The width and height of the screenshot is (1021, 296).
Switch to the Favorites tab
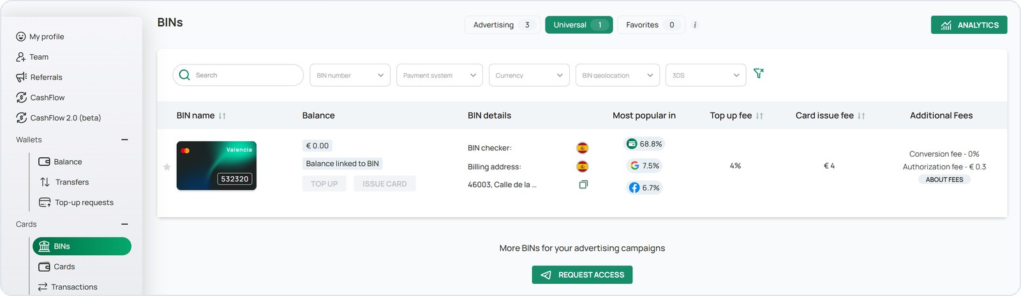pos(651,25)
